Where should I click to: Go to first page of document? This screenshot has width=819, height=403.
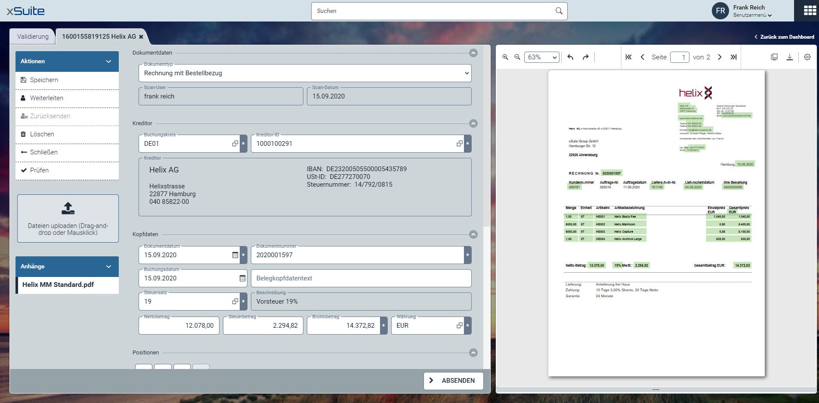628,57
